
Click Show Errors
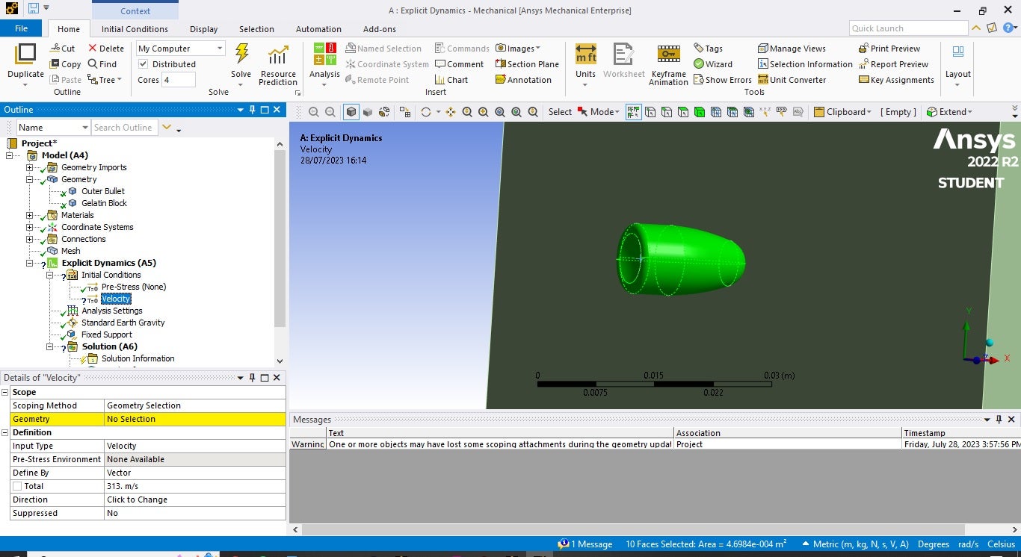[x=722, y=80]
